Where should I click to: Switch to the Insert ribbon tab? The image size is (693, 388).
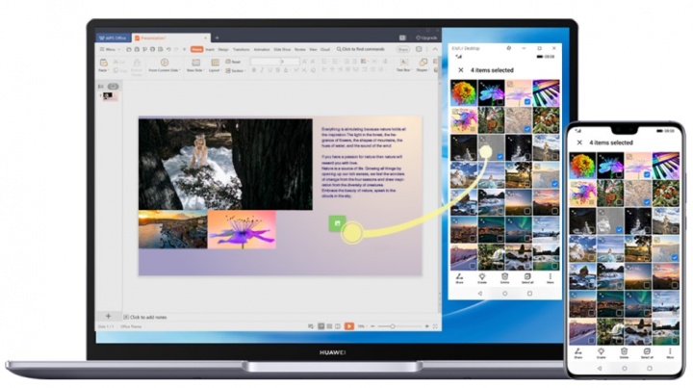210,49
